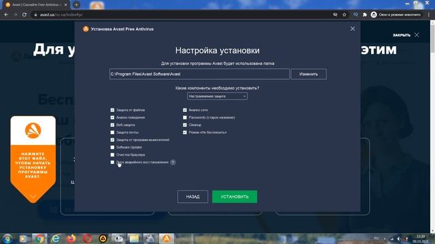Click the Закрыть link on webpage
435x244 pixels.
pyautogui.click(x=402, y=35)
